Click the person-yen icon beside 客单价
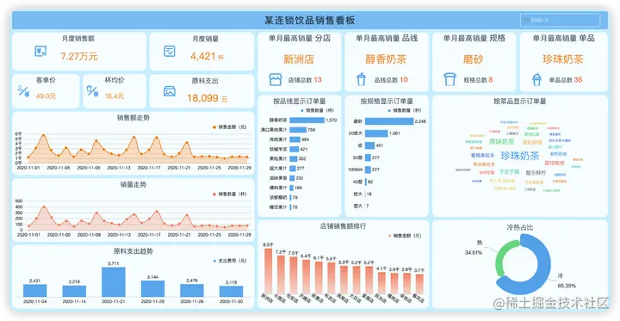 (x=24, y=91)
